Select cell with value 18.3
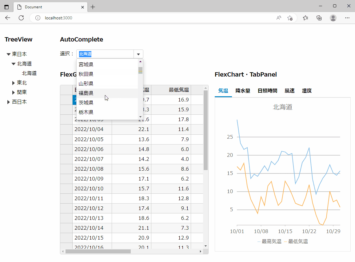This screenshot has width=355, height=262. coord(132,198)
